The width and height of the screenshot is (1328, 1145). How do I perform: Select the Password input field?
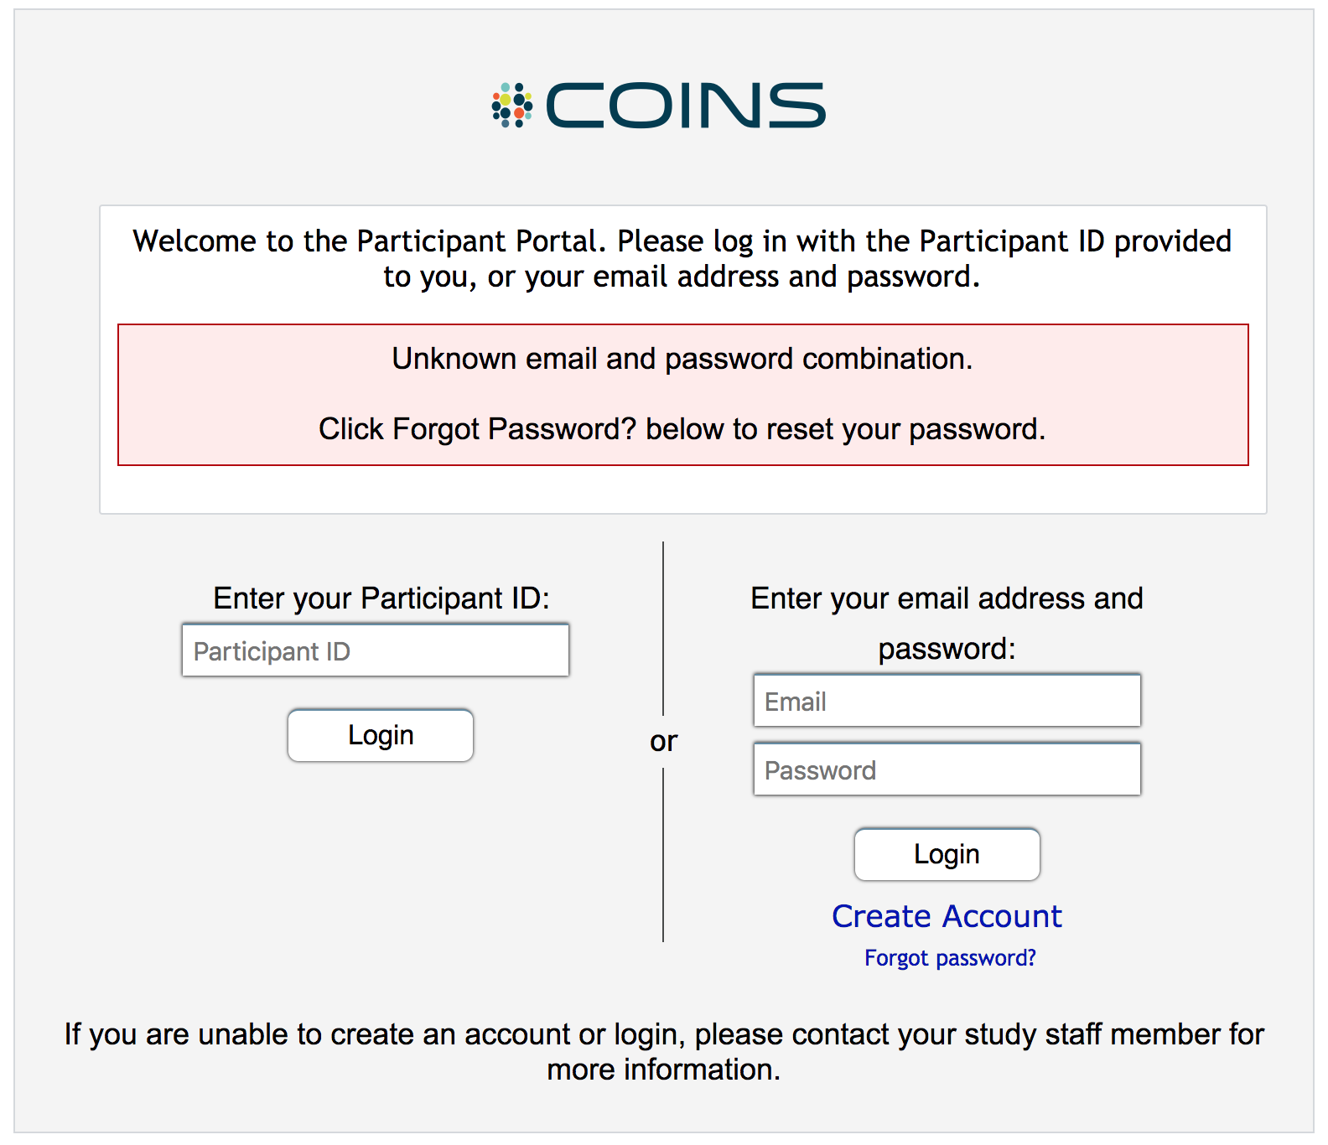pos(946,769)
